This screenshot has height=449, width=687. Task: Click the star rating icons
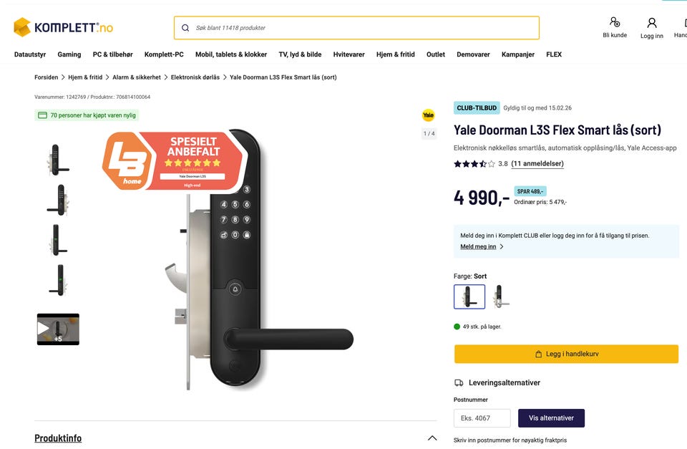[474, 164]
